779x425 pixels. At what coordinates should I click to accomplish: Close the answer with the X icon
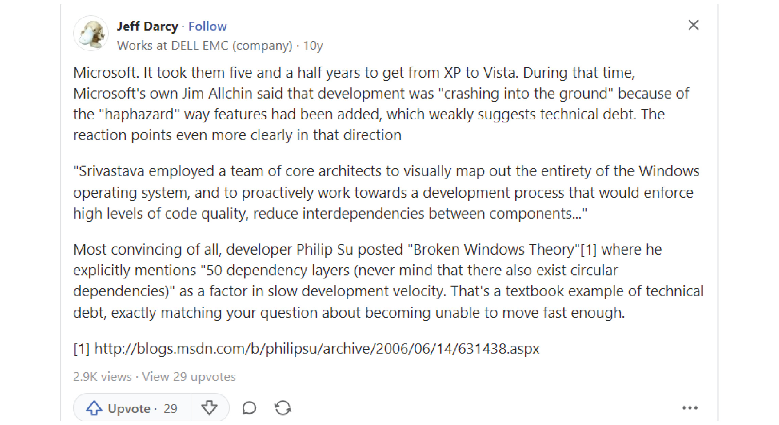[693, 25]
